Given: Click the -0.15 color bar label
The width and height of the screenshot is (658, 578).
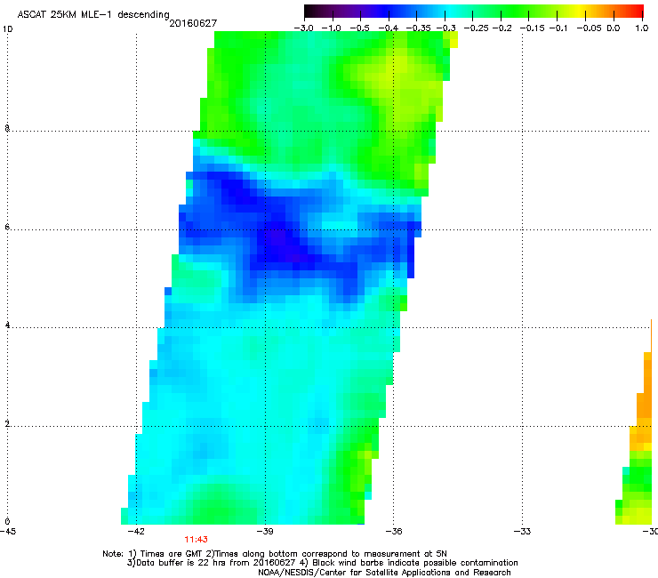Looking at the screenshot, I should (533, 28).
